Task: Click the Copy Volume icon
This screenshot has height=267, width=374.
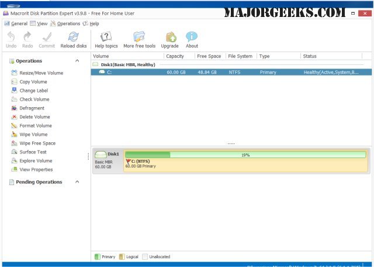Action: [14, 81]
